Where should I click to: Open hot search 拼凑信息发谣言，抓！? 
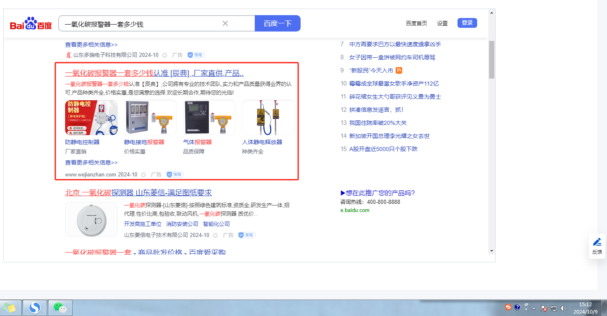point(376,110)
